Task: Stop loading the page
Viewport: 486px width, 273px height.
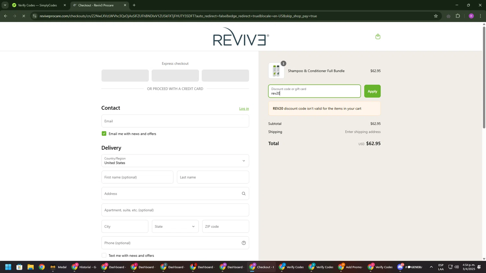Action: (x=24, y=16)
